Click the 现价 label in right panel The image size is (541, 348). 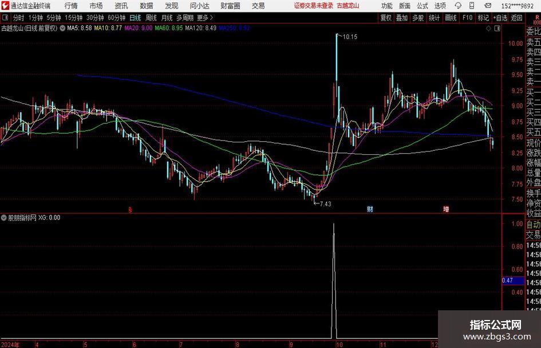[x=534, y=143]
